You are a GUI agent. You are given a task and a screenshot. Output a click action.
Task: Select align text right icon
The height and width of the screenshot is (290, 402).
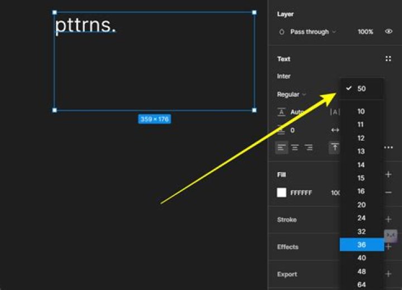[308, 148]
